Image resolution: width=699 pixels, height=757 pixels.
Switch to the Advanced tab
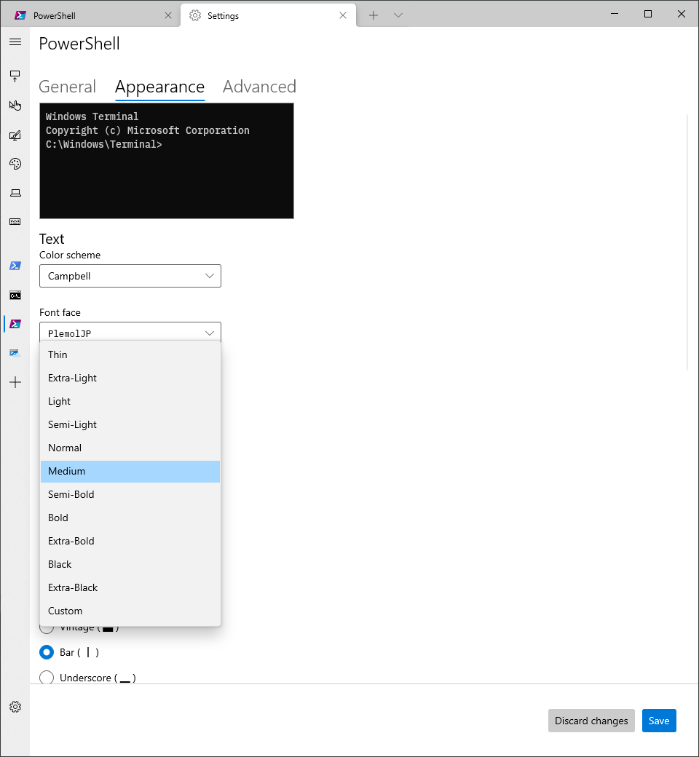(259, 87)
